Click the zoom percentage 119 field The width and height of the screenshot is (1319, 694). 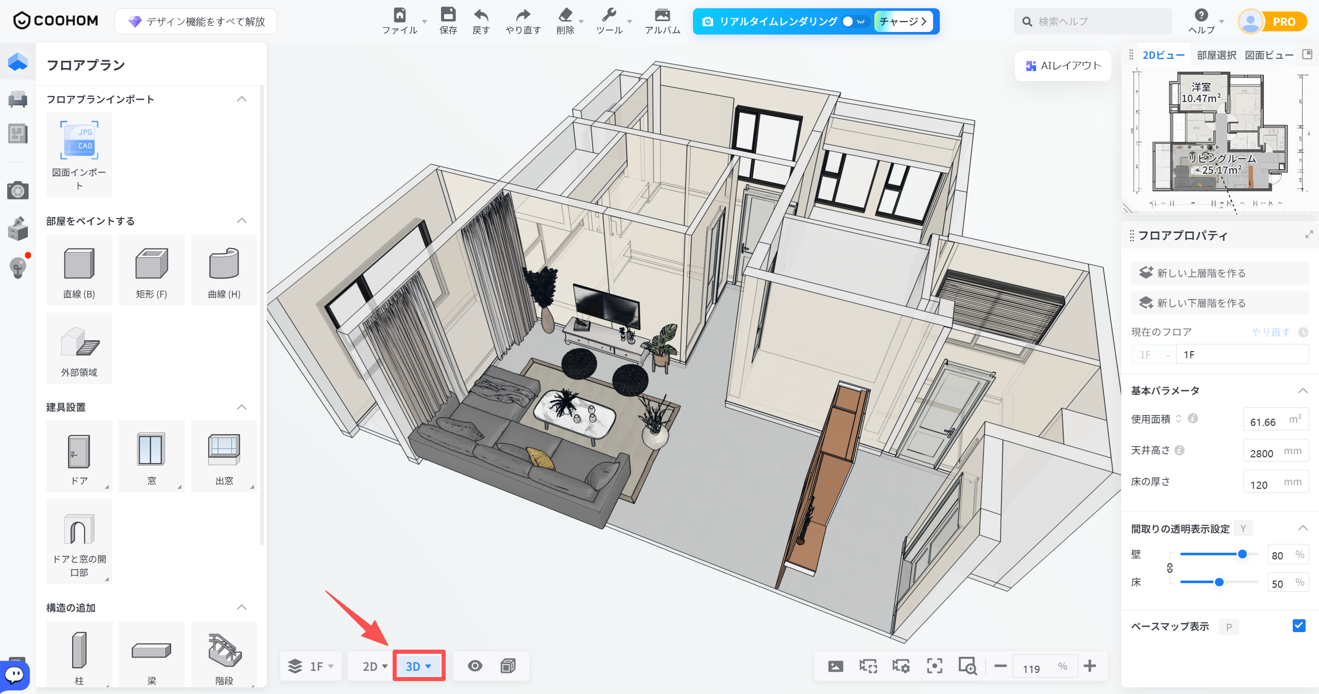point(1045,666)
